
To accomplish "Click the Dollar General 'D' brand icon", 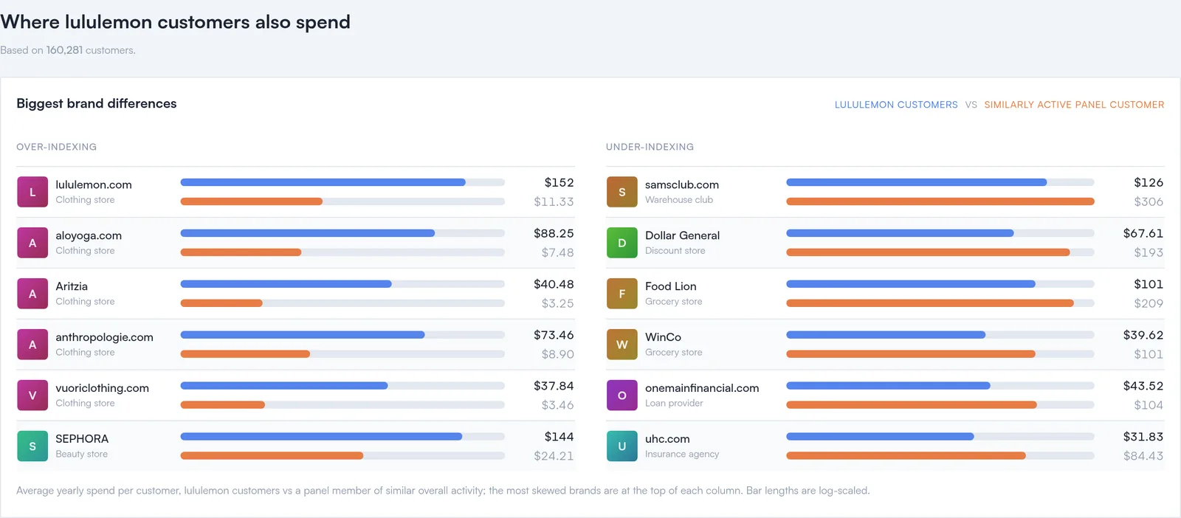I will click(622, 243).
